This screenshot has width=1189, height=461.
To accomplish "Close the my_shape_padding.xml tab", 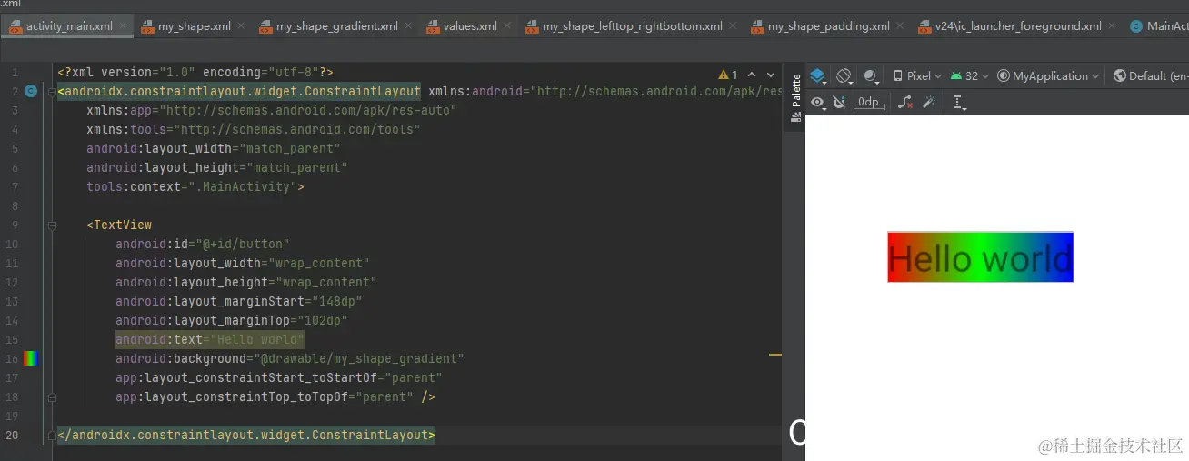I will [x=902, y=26].
